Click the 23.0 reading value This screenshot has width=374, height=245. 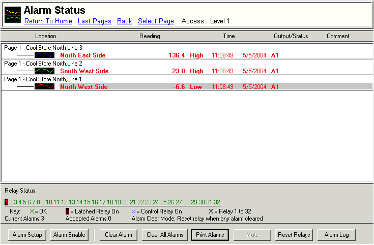tap(179, 71)
